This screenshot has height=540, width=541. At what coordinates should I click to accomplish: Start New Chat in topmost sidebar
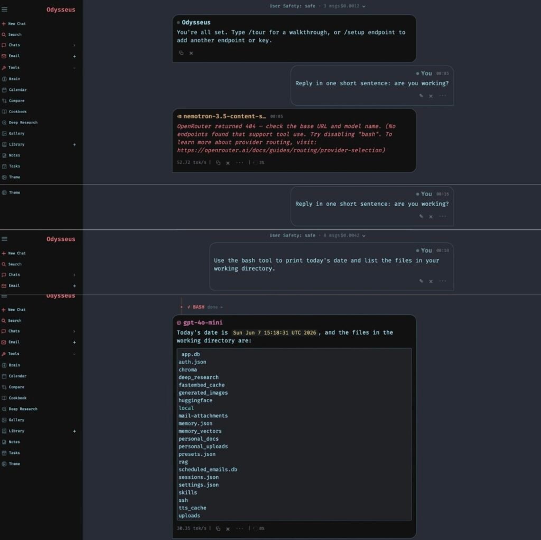pos(14,24)
